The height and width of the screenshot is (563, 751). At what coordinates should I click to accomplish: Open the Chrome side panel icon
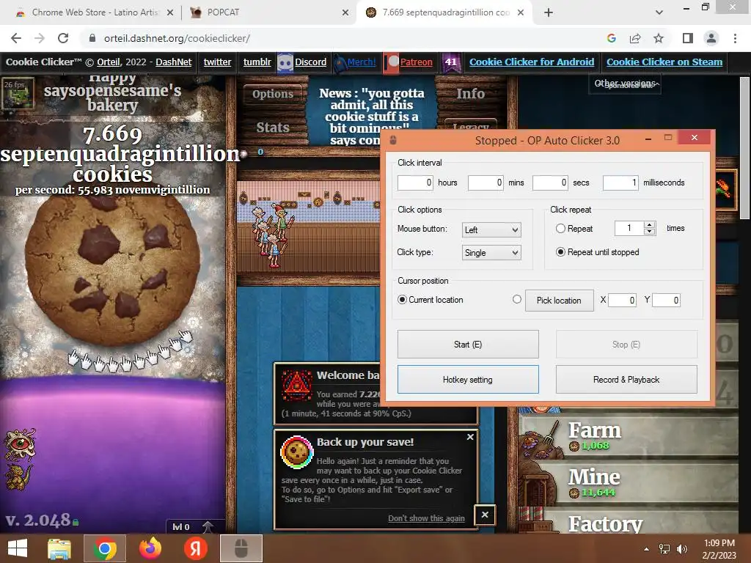point(688,38)
